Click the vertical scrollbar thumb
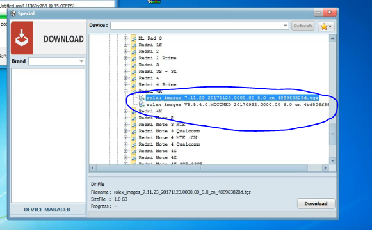372x230 pixels. pyautogui.click(x=332, y=134)
